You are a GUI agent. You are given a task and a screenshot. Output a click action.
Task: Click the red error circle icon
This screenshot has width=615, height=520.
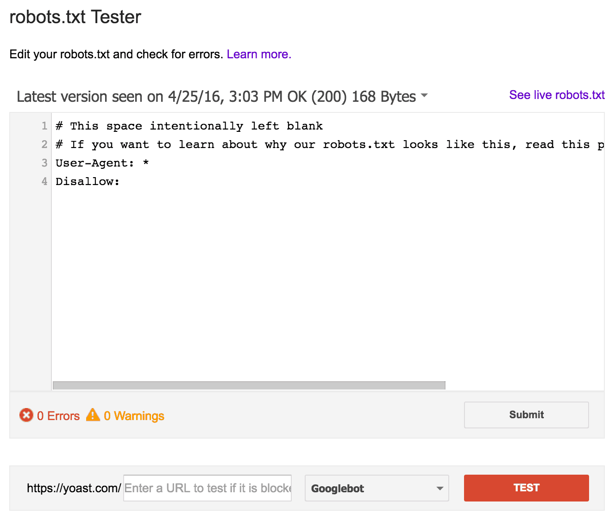tap(26, 415)
